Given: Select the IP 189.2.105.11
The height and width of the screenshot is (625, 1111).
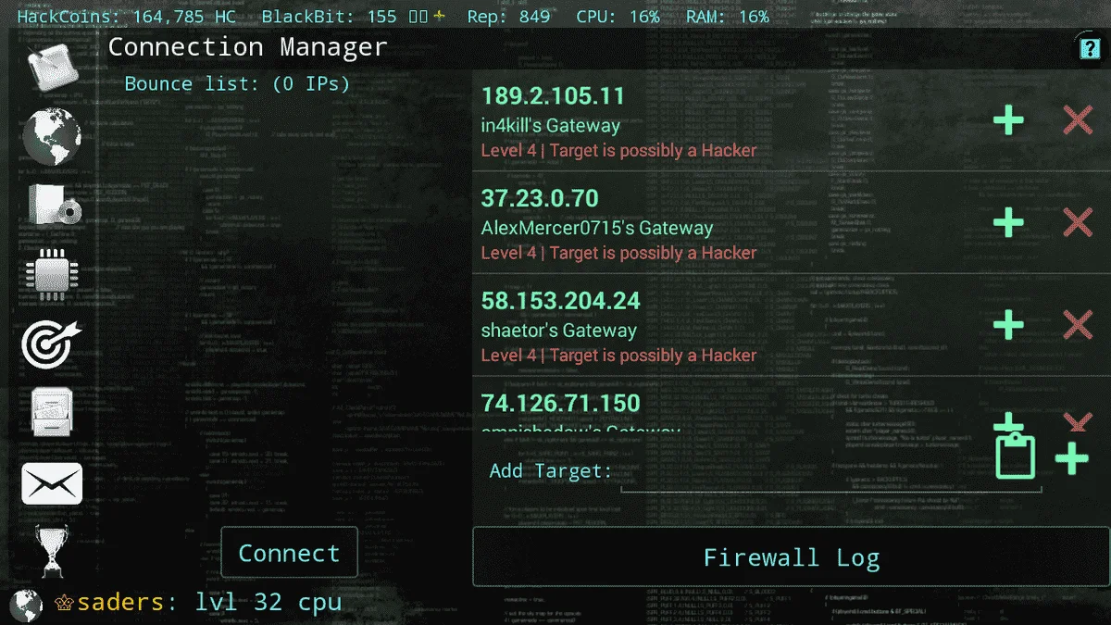Looking at the screenshot, I should (x=553, y=96).
